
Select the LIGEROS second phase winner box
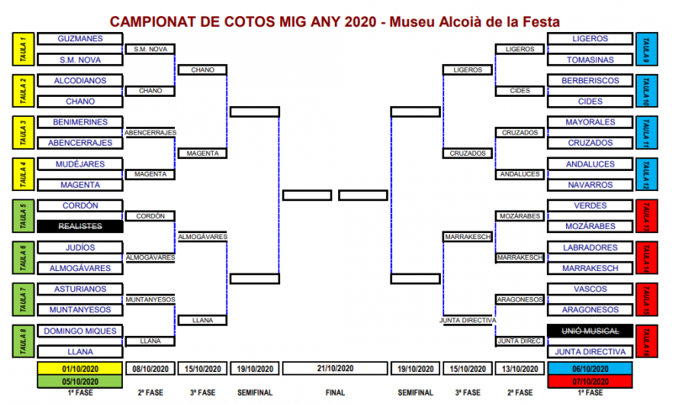click(520, 49)
